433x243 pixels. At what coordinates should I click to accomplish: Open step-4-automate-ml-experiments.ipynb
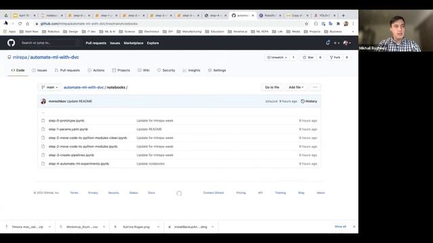click(78, 163)
